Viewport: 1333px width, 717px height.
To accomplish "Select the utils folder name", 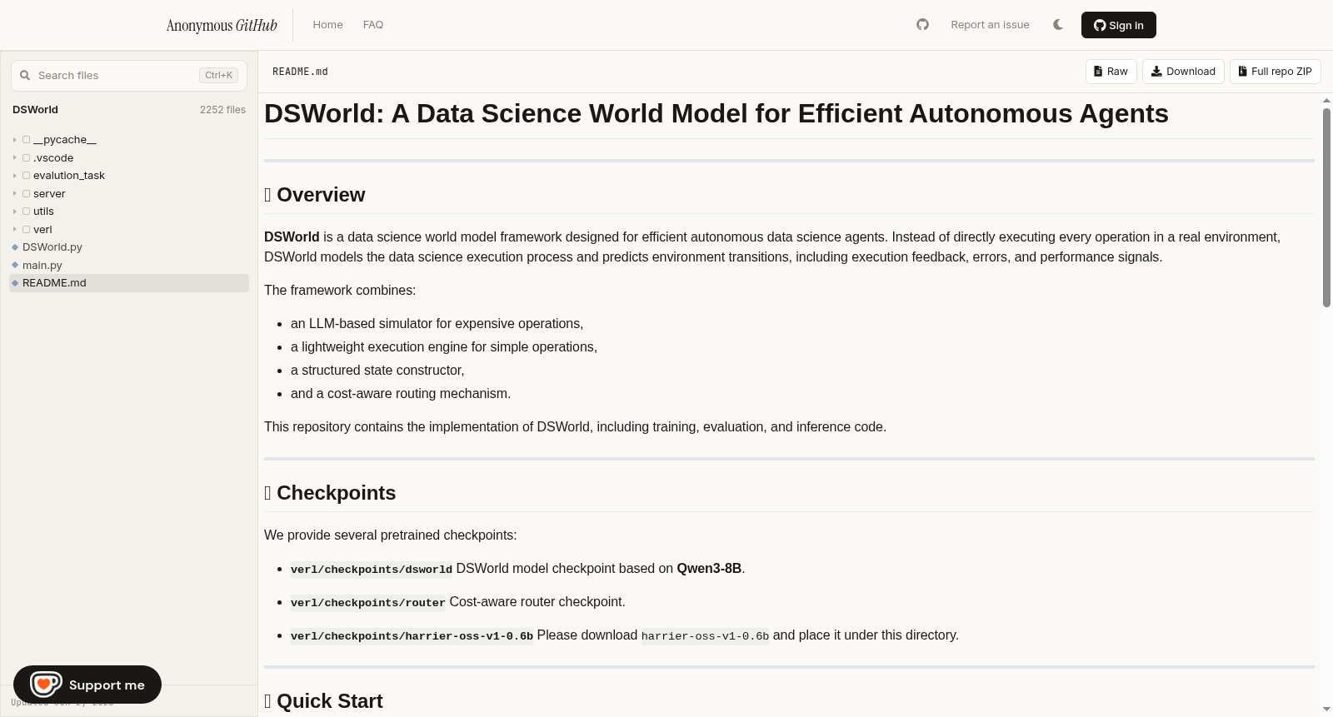I will (x=43, y=212).
